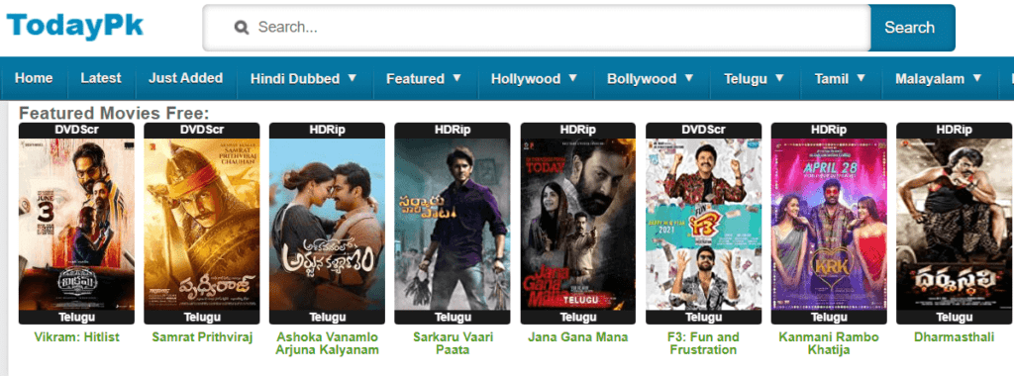Expand the Hindi Dubbed dropdown arrow

click(353, 78)
